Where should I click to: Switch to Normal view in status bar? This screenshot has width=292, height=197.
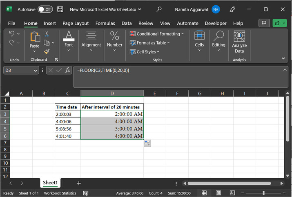pyautogui.click(x=204, y=193)
